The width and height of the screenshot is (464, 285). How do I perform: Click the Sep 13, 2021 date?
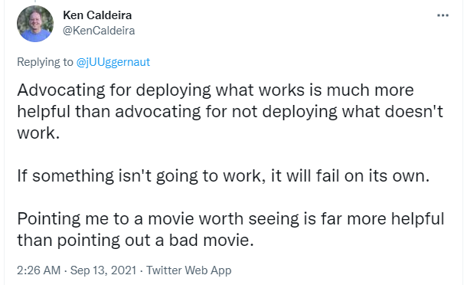(103, 270)
